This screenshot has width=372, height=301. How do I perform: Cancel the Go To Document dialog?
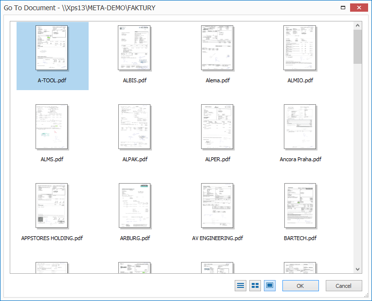(x=344, y=285)
